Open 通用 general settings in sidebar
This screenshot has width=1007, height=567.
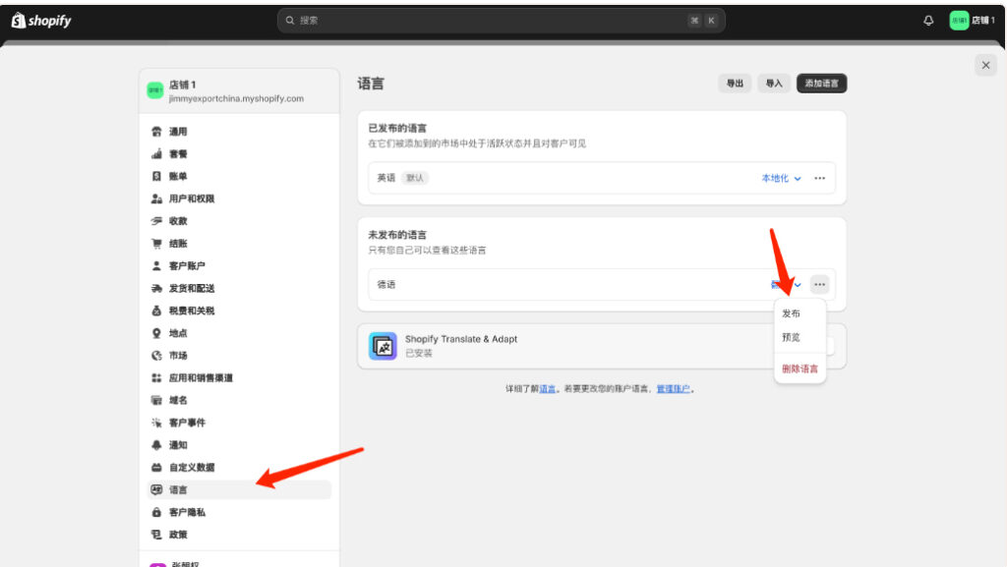tap(177, 132)
